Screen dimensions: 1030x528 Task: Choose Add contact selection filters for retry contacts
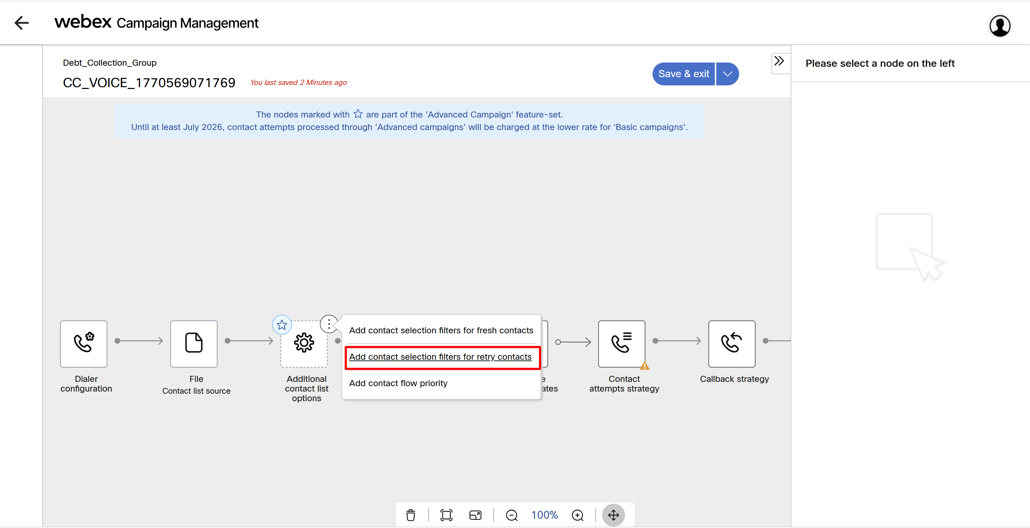(440, 357)
